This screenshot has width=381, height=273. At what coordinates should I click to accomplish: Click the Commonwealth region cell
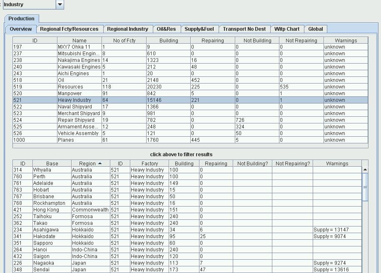point(91,210)
